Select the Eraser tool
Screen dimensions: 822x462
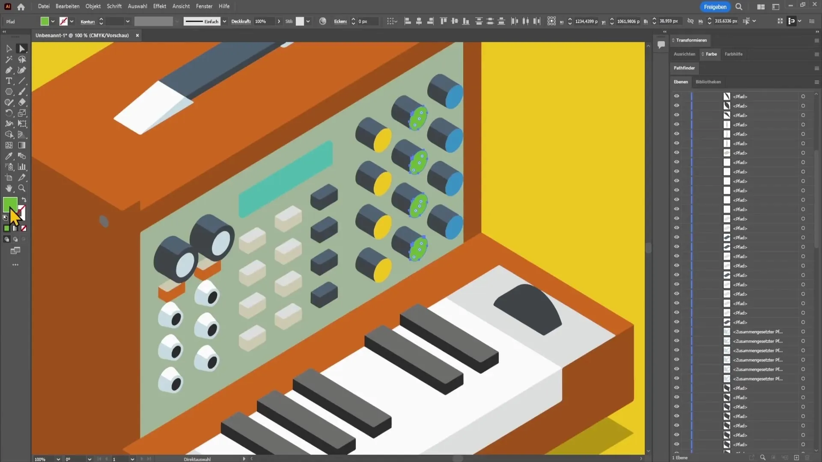coord(22,102)
